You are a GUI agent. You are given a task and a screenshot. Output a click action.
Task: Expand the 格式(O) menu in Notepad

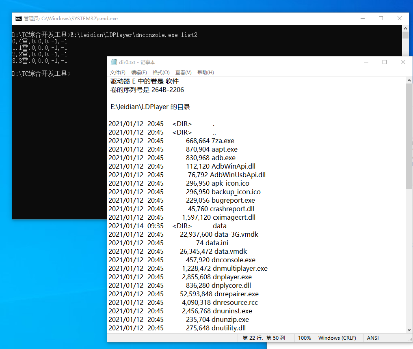pyautogui.click(x=161, y=73)
